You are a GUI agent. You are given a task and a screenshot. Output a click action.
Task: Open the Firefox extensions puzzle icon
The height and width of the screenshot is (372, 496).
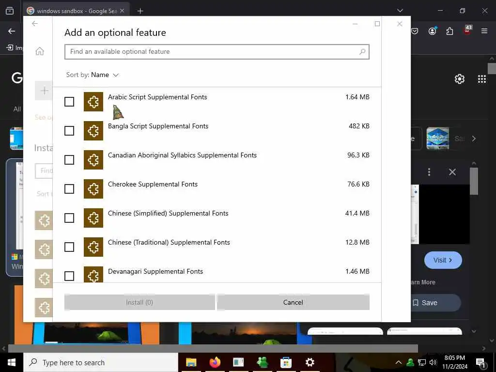449,31
